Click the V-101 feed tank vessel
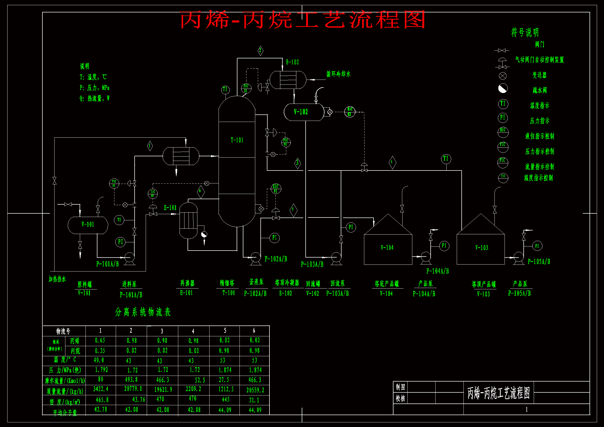Viewport: 604px width, 427px height. point(88,225)
